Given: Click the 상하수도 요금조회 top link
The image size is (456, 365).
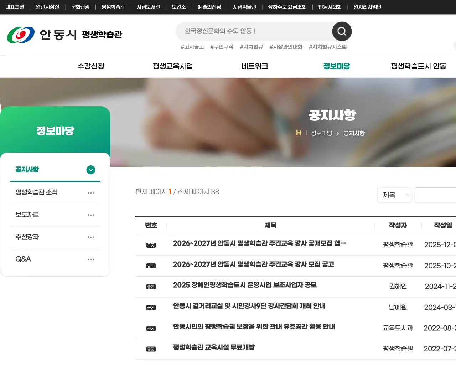Looking at the screenshot, I should click(287, 7).
